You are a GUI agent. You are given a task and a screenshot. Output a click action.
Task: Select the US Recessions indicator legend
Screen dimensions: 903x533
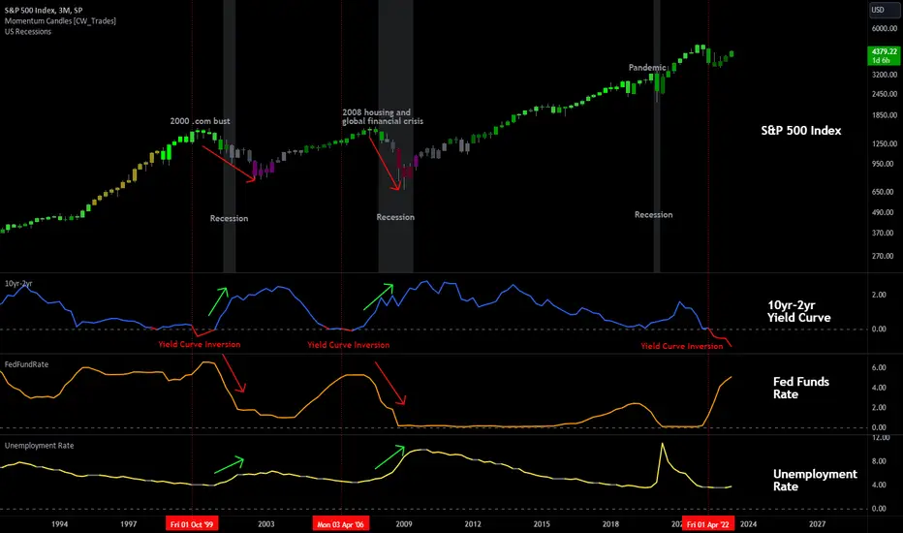(x=28, y=32)
